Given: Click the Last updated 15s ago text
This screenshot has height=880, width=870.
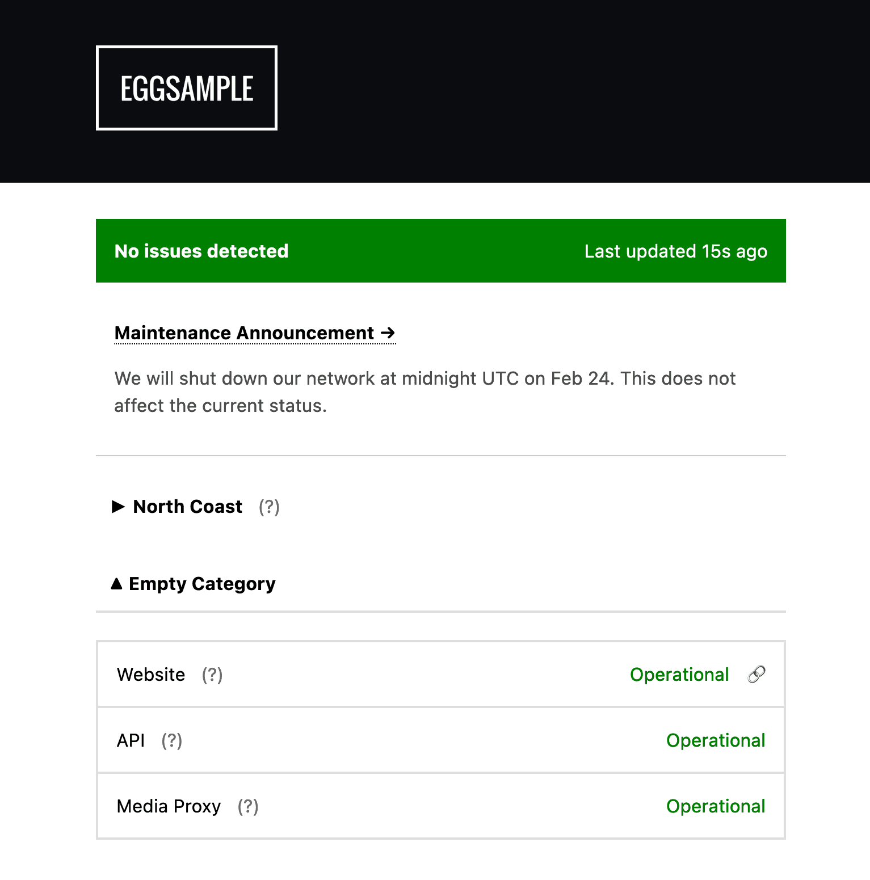Looking at the screenshot, I should (675, 251).
